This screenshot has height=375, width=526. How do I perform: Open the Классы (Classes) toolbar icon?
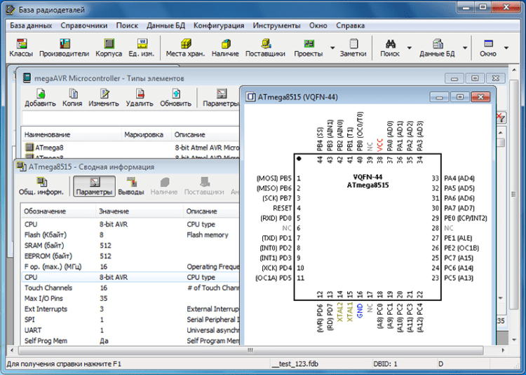coord(21,48)
